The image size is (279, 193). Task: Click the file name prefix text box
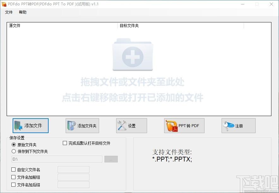click(74, 177)
